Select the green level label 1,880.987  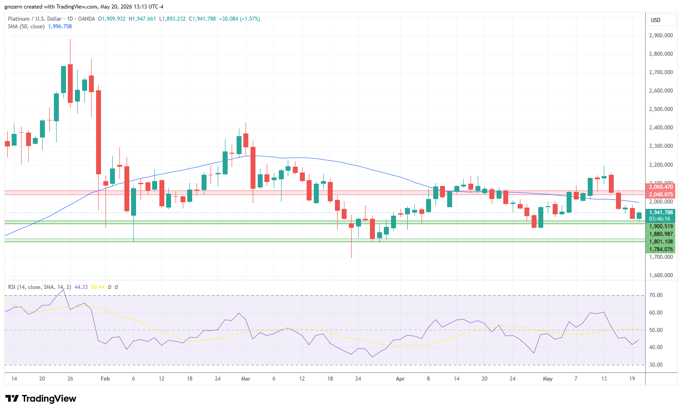point(661,234)
